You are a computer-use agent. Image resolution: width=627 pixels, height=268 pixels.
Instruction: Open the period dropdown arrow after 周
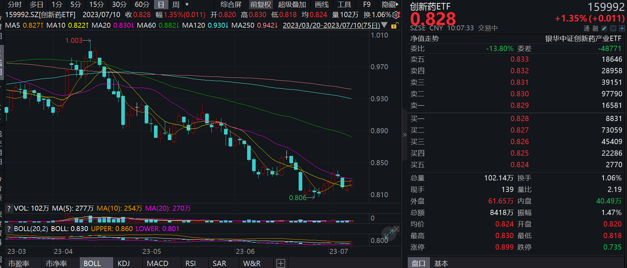point(187,5)
